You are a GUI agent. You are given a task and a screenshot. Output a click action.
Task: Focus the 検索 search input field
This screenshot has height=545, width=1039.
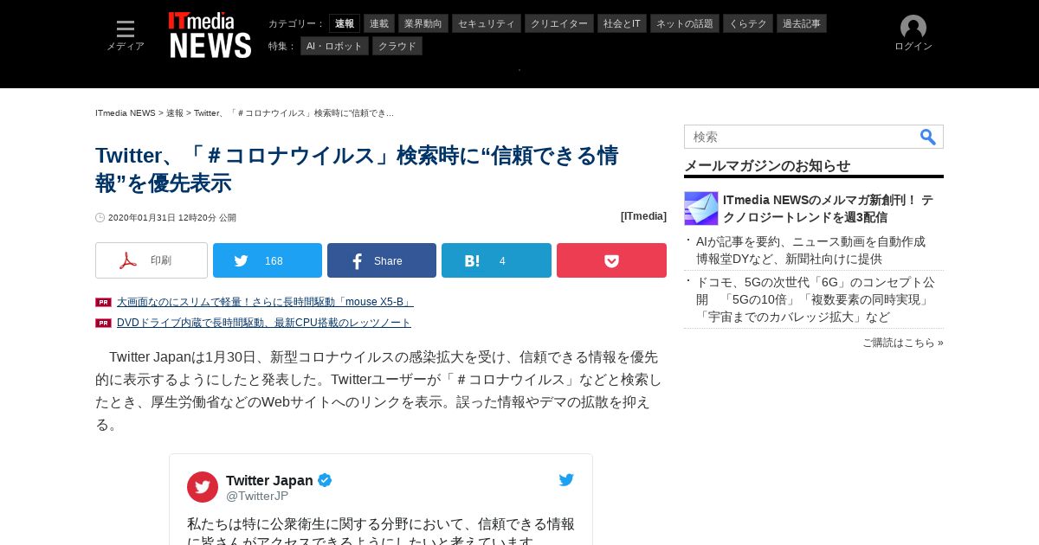point(801,137)
